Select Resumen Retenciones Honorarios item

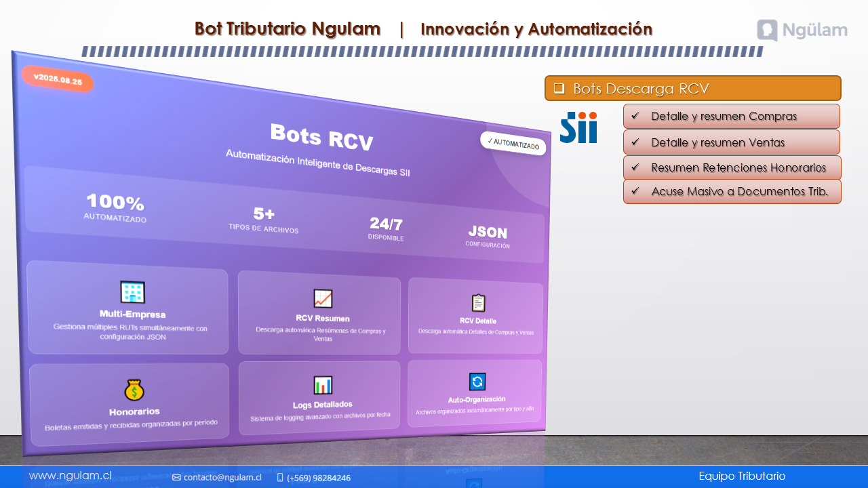(x=738, y=167)
